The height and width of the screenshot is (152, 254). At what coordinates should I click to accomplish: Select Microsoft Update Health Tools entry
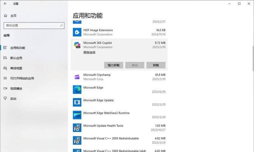[x=119, y=128]
